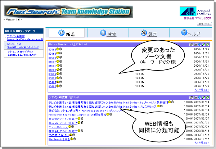Click the Version 1.0 label
The width and height of the screenshot is (216, 149).
pos(13,19)
